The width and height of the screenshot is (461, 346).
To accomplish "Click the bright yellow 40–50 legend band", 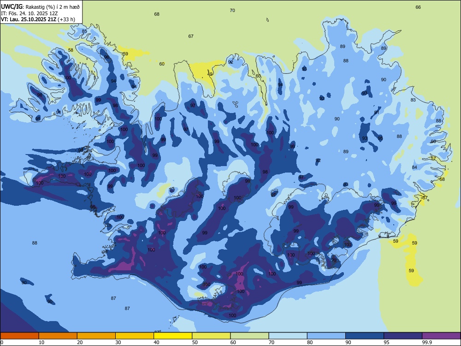I will click(x=173, y=336).
